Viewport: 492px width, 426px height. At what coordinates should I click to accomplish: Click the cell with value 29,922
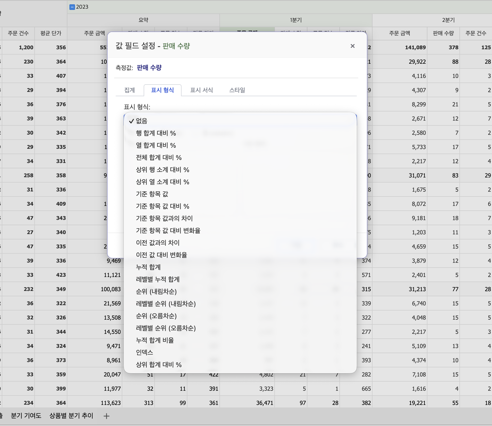click(400, 62)
